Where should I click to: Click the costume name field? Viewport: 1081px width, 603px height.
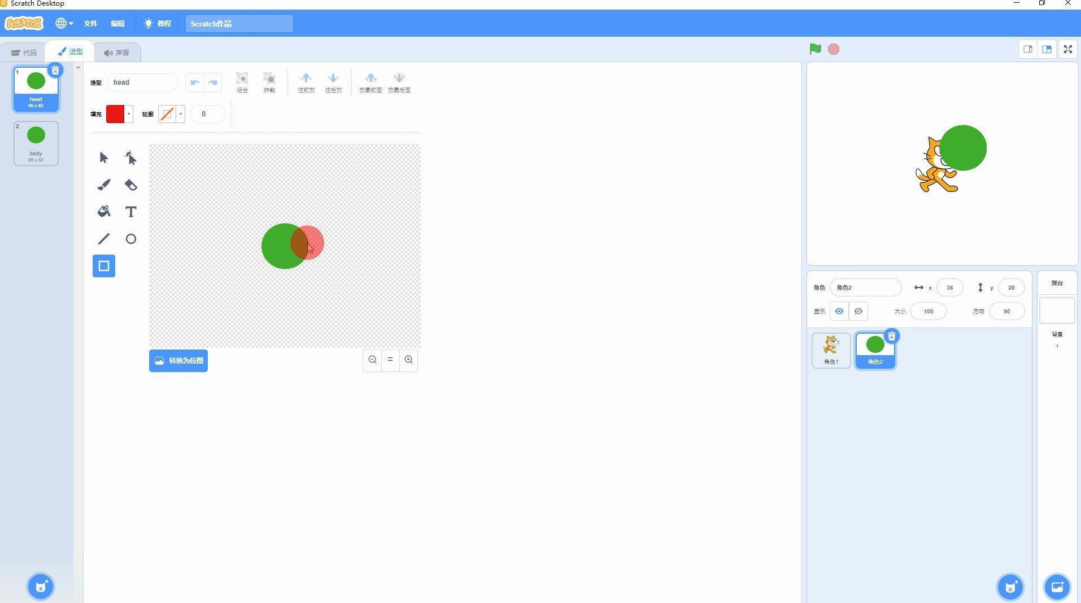pyautogui.click(x=142, y=82)
